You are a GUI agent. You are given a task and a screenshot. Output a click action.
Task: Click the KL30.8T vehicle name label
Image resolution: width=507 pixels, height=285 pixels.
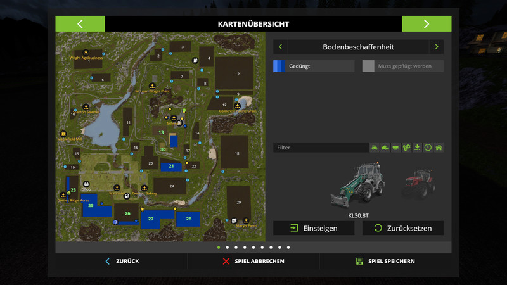(x=358, y=215)
